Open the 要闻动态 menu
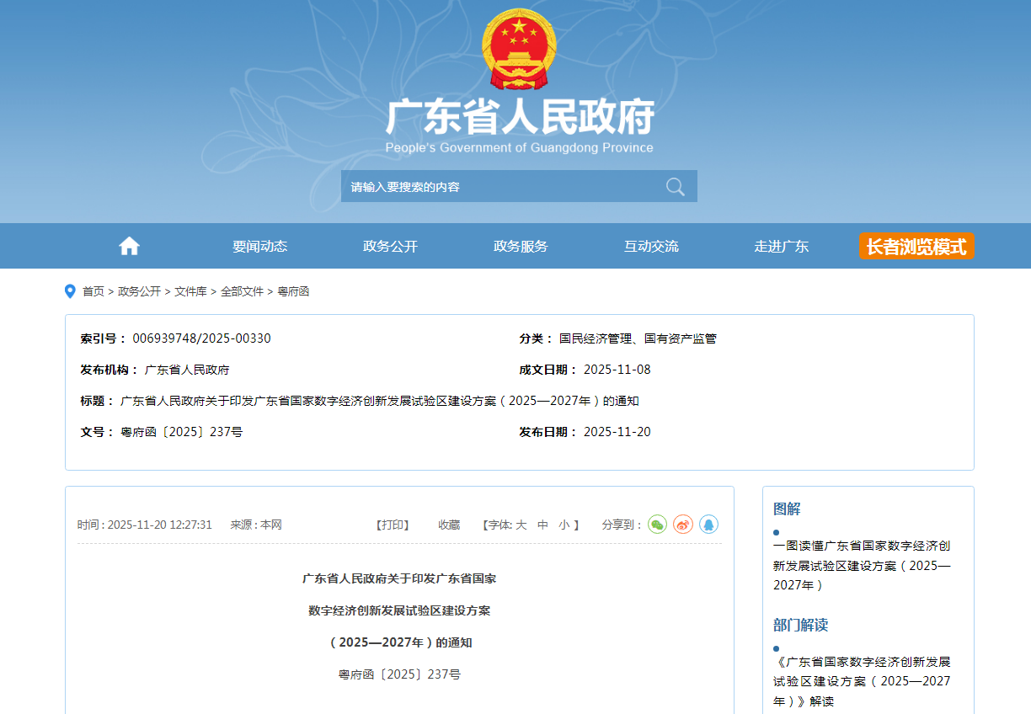The image size is (1031, 714). [x=259, y=246]
